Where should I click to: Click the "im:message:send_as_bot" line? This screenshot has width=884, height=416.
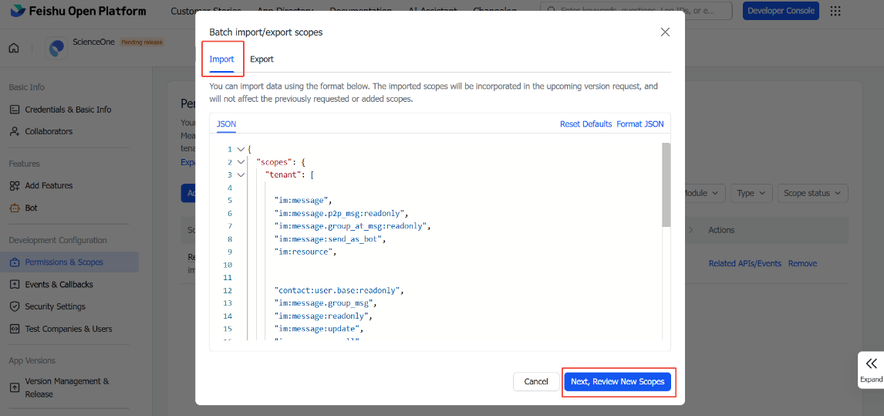(x=329, y=238)
